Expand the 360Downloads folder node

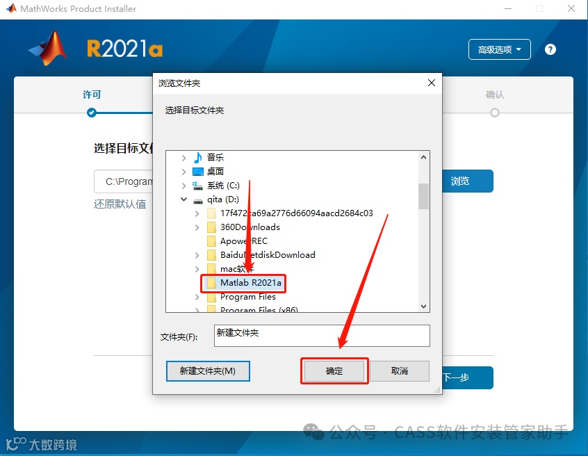click(197, 227)
